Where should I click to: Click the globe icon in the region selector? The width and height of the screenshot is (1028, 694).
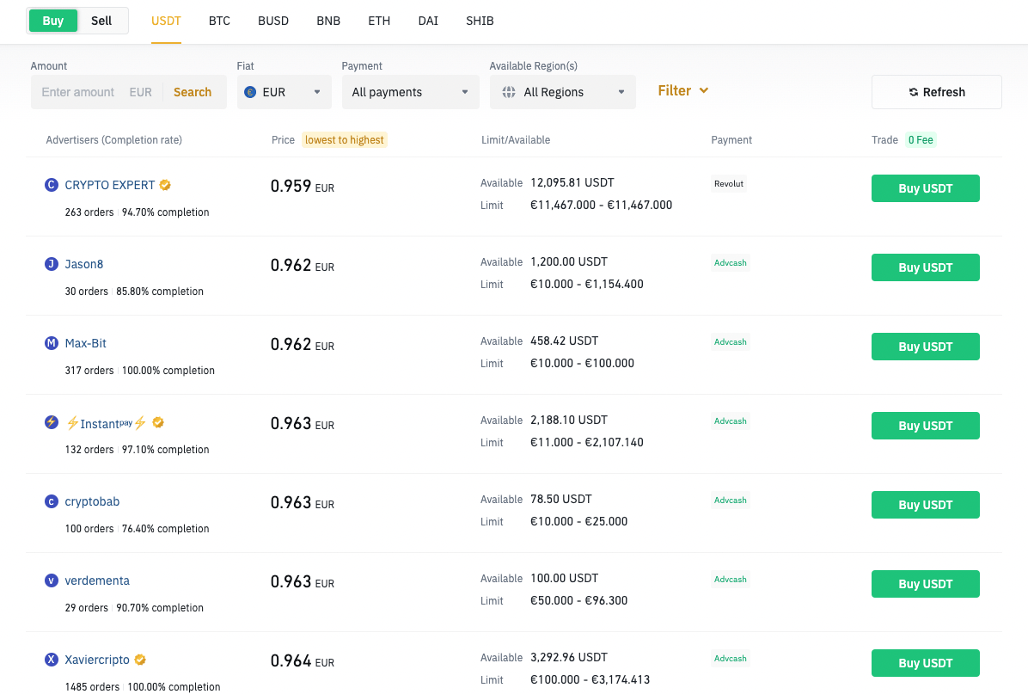click(509, 92)
